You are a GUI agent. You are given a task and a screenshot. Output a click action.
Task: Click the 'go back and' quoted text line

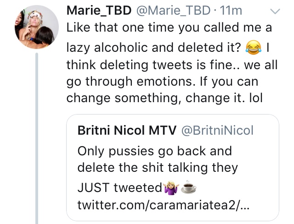pyautogui.click(x=155, y=151)
